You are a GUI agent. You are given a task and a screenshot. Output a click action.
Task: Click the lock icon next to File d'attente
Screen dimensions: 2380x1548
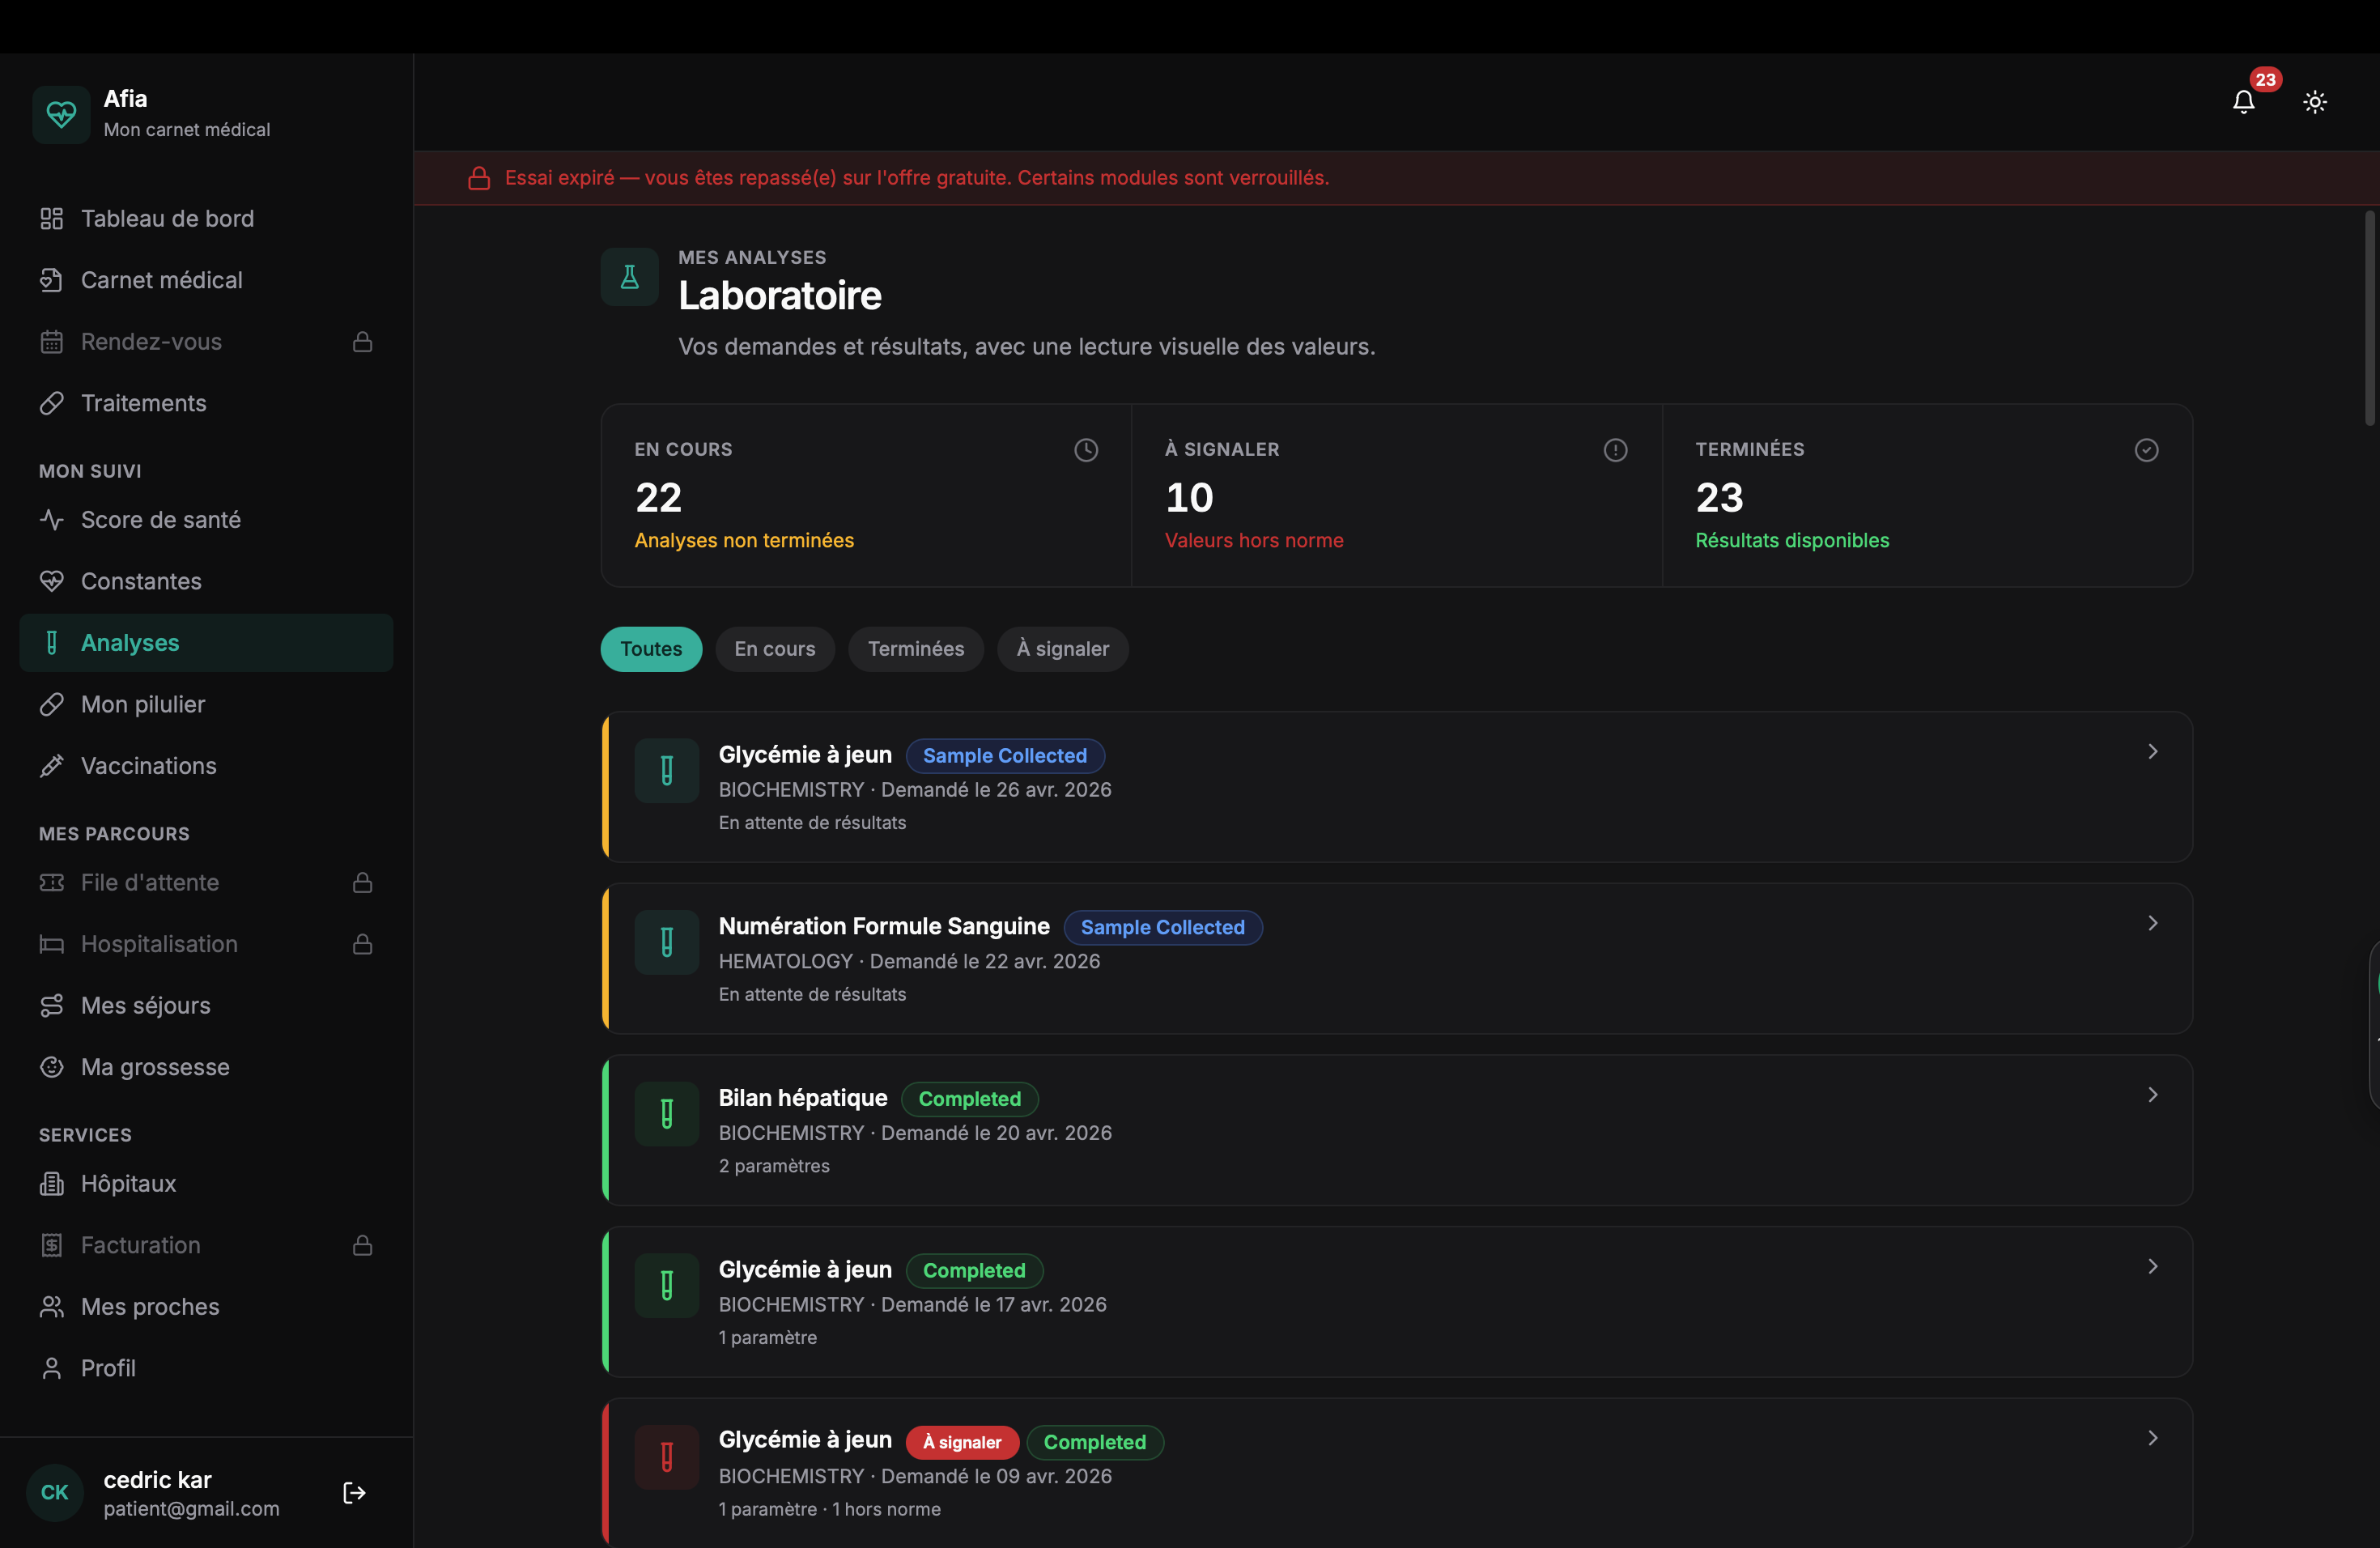363,883
